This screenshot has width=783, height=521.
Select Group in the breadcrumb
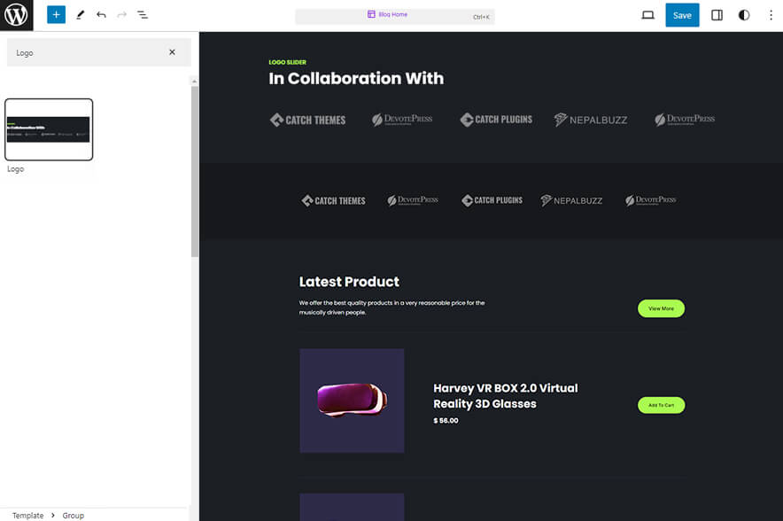coord(73,515)
